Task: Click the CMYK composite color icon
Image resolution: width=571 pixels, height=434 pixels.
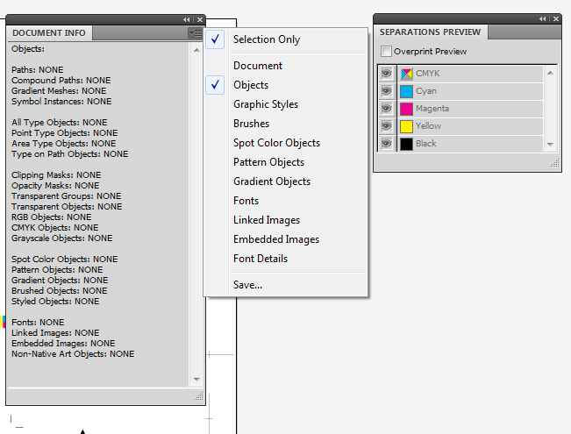Action: (x=406, y=74)
